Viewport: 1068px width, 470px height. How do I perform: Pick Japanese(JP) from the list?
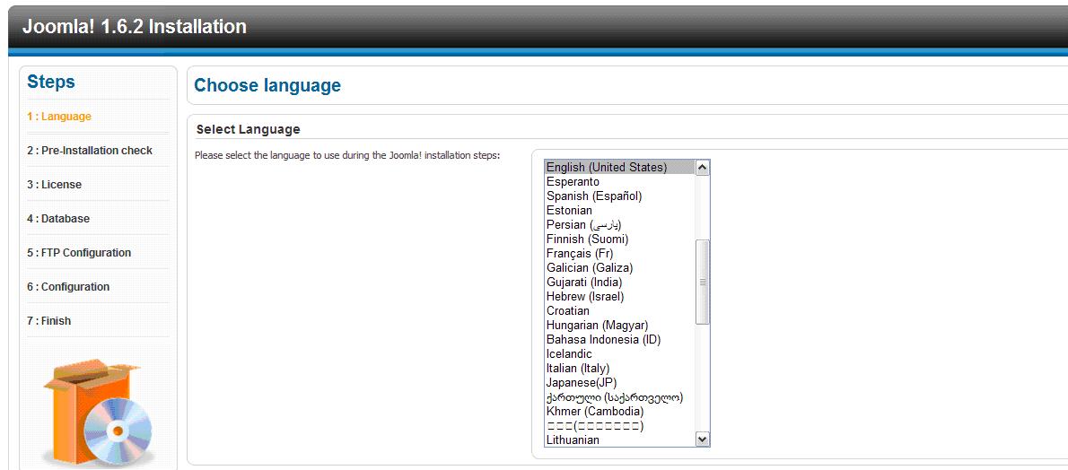[620, 382]
